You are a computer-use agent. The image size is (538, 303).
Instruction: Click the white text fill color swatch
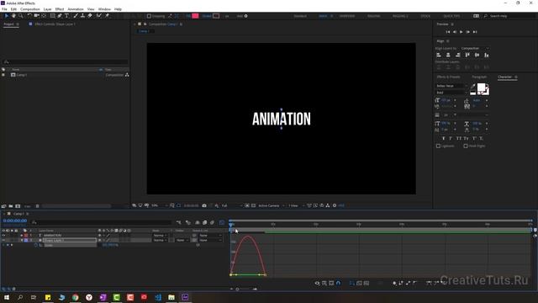[481, 88]
